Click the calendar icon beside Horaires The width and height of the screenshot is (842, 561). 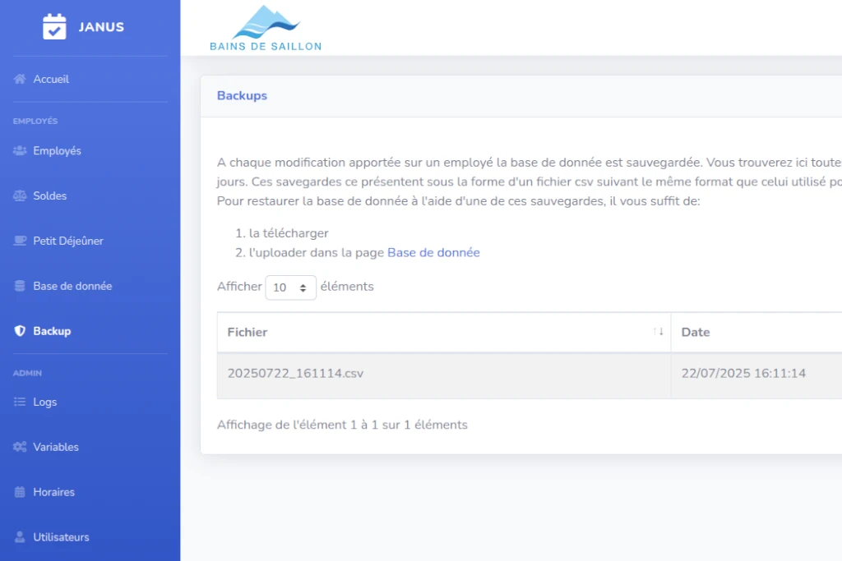[x=20, y=492]
